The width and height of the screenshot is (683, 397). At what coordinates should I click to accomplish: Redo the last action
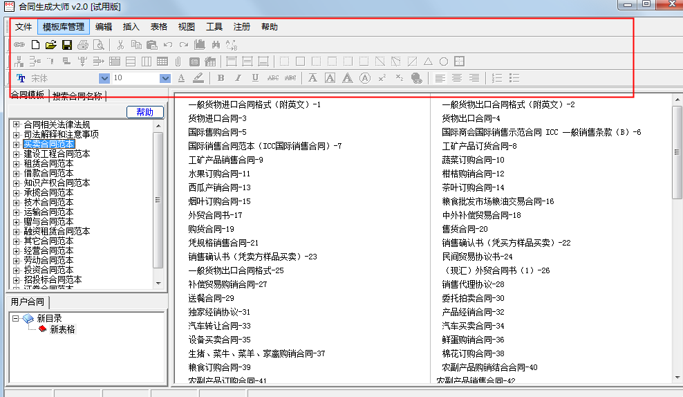pos(184,44)
